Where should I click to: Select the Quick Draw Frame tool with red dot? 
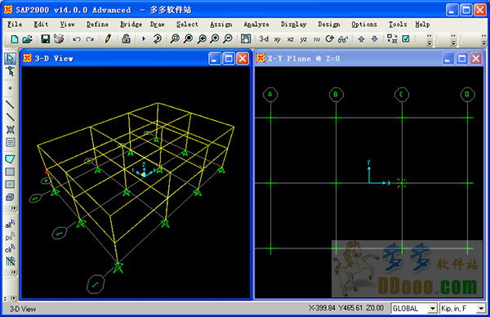[x=10, y=117]
